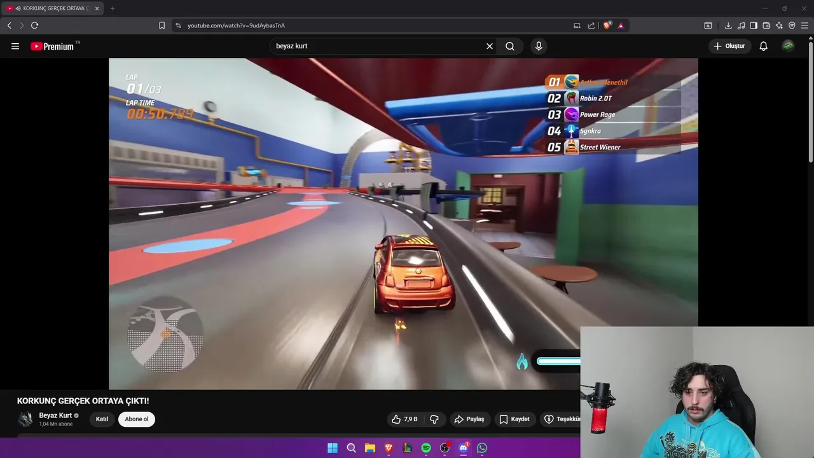Click the Katıl join button
The image size is (814, 458).
(x=102, y=419)
